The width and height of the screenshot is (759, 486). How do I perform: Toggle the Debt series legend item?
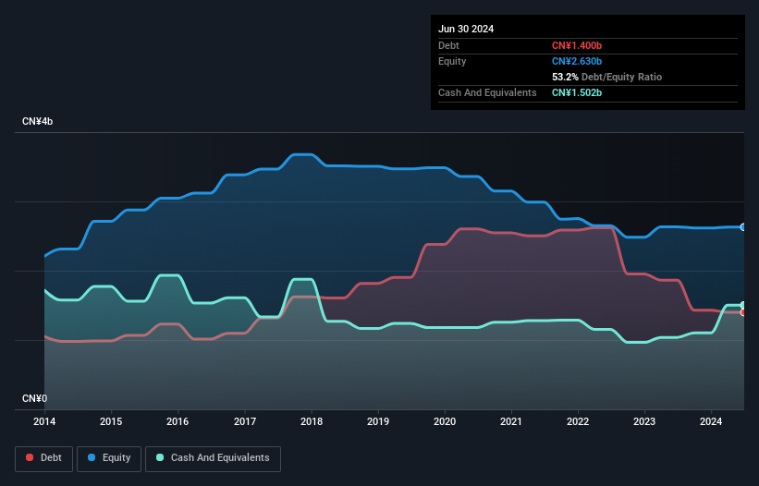point(45,458)
